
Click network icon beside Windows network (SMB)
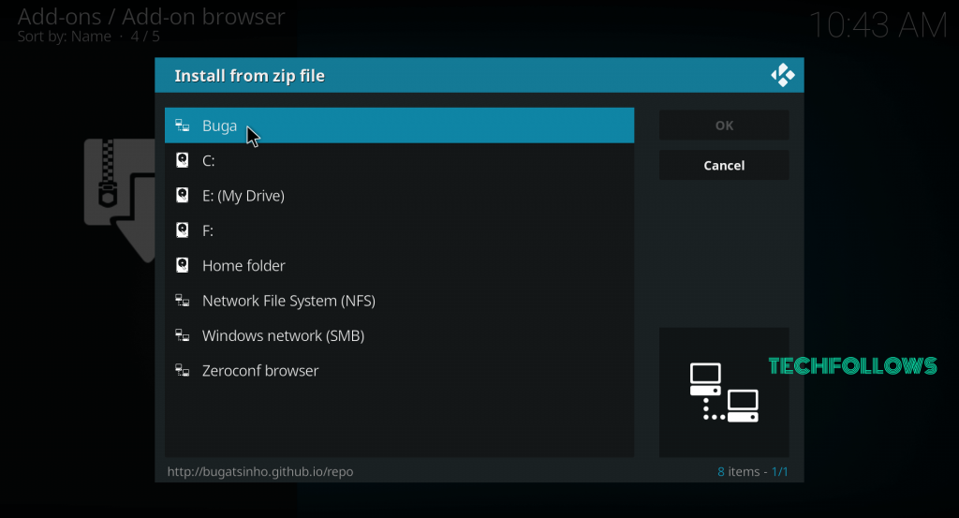point(183,335)
